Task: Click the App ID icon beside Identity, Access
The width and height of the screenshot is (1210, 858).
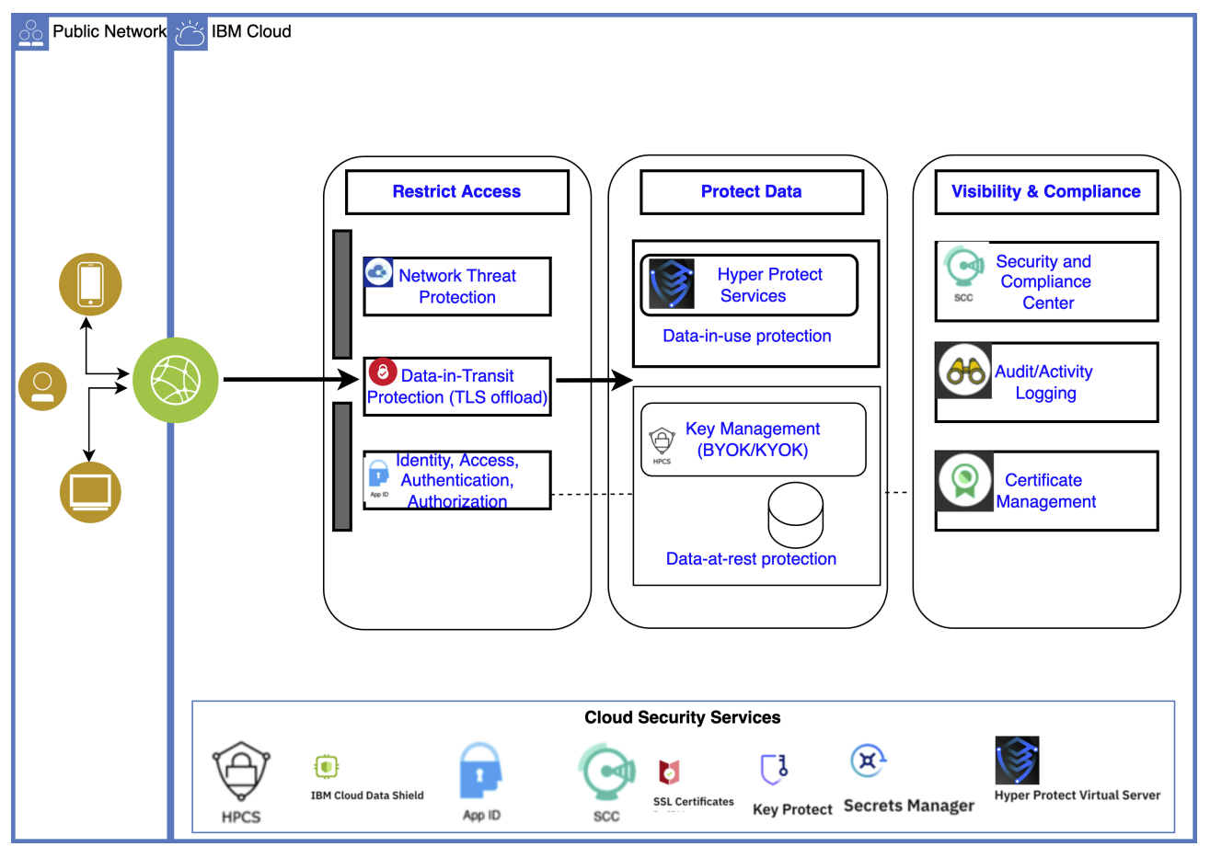Action: point(379,477)
